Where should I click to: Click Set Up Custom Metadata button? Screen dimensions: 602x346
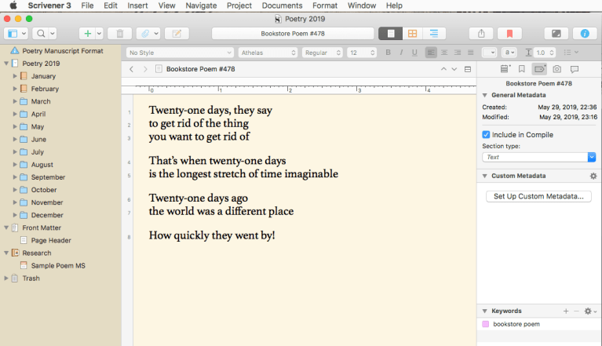pos(538,196)
